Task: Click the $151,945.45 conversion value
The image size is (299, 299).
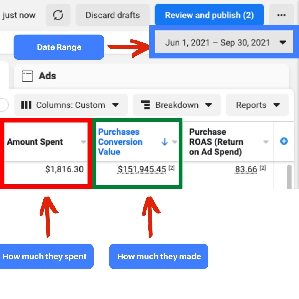Action: coord(142,169)
